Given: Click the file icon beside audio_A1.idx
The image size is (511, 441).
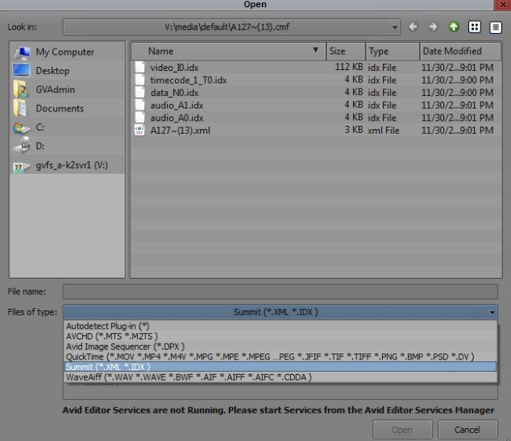Looking at the screenshot, I should pos(139,105).
